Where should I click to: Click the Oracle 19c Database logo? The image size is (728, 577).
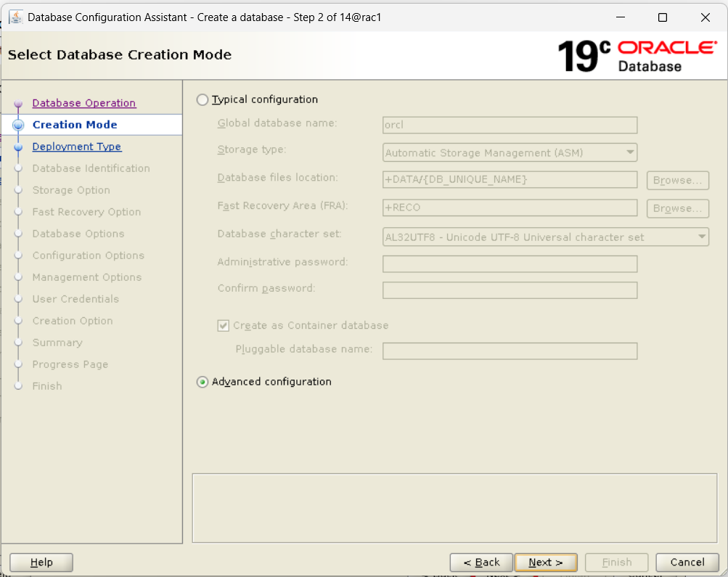pos(637,56)
